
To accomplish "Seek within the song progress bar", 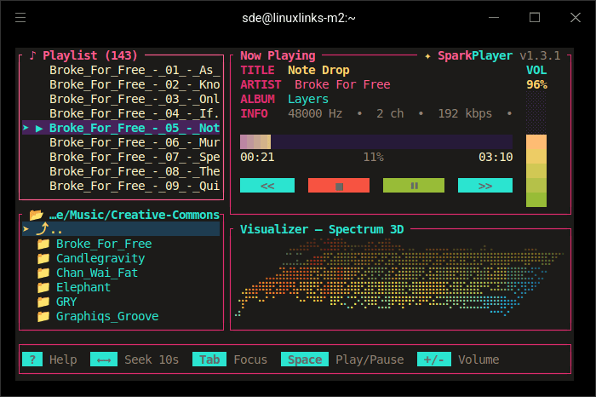I will (x=376, y=141).
